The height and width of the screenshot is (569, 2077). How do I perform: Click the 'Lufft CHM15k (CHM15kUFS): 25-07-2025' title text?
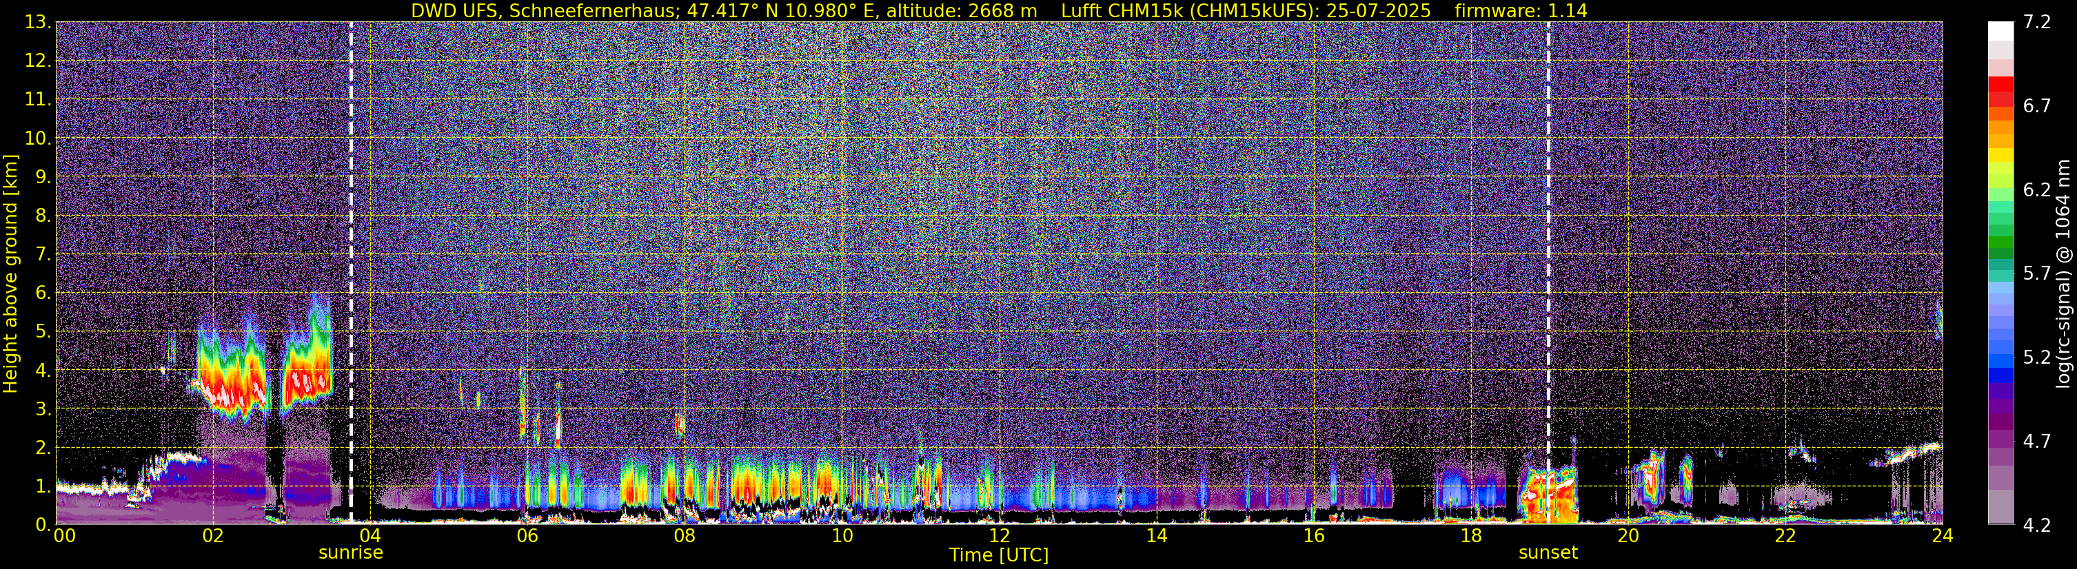(1246, 11)
